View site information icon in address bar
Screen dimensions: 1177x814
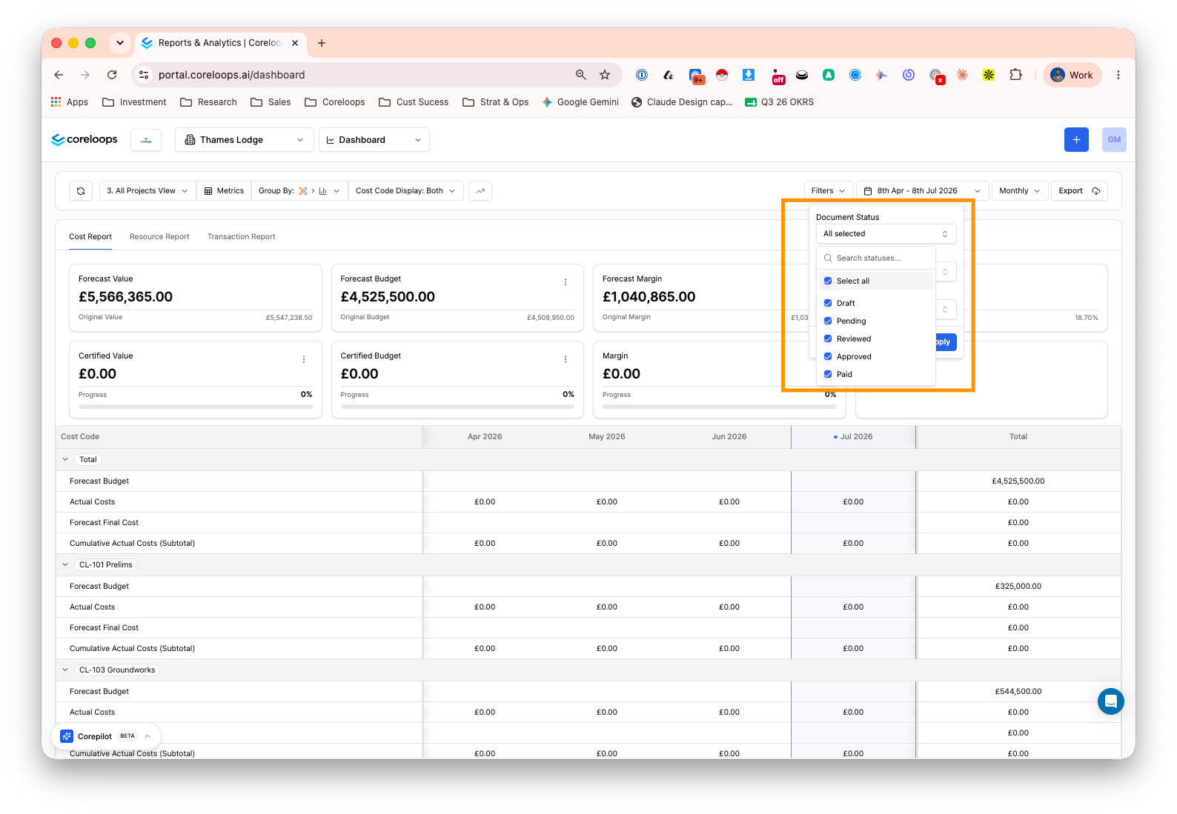[145, 75]
